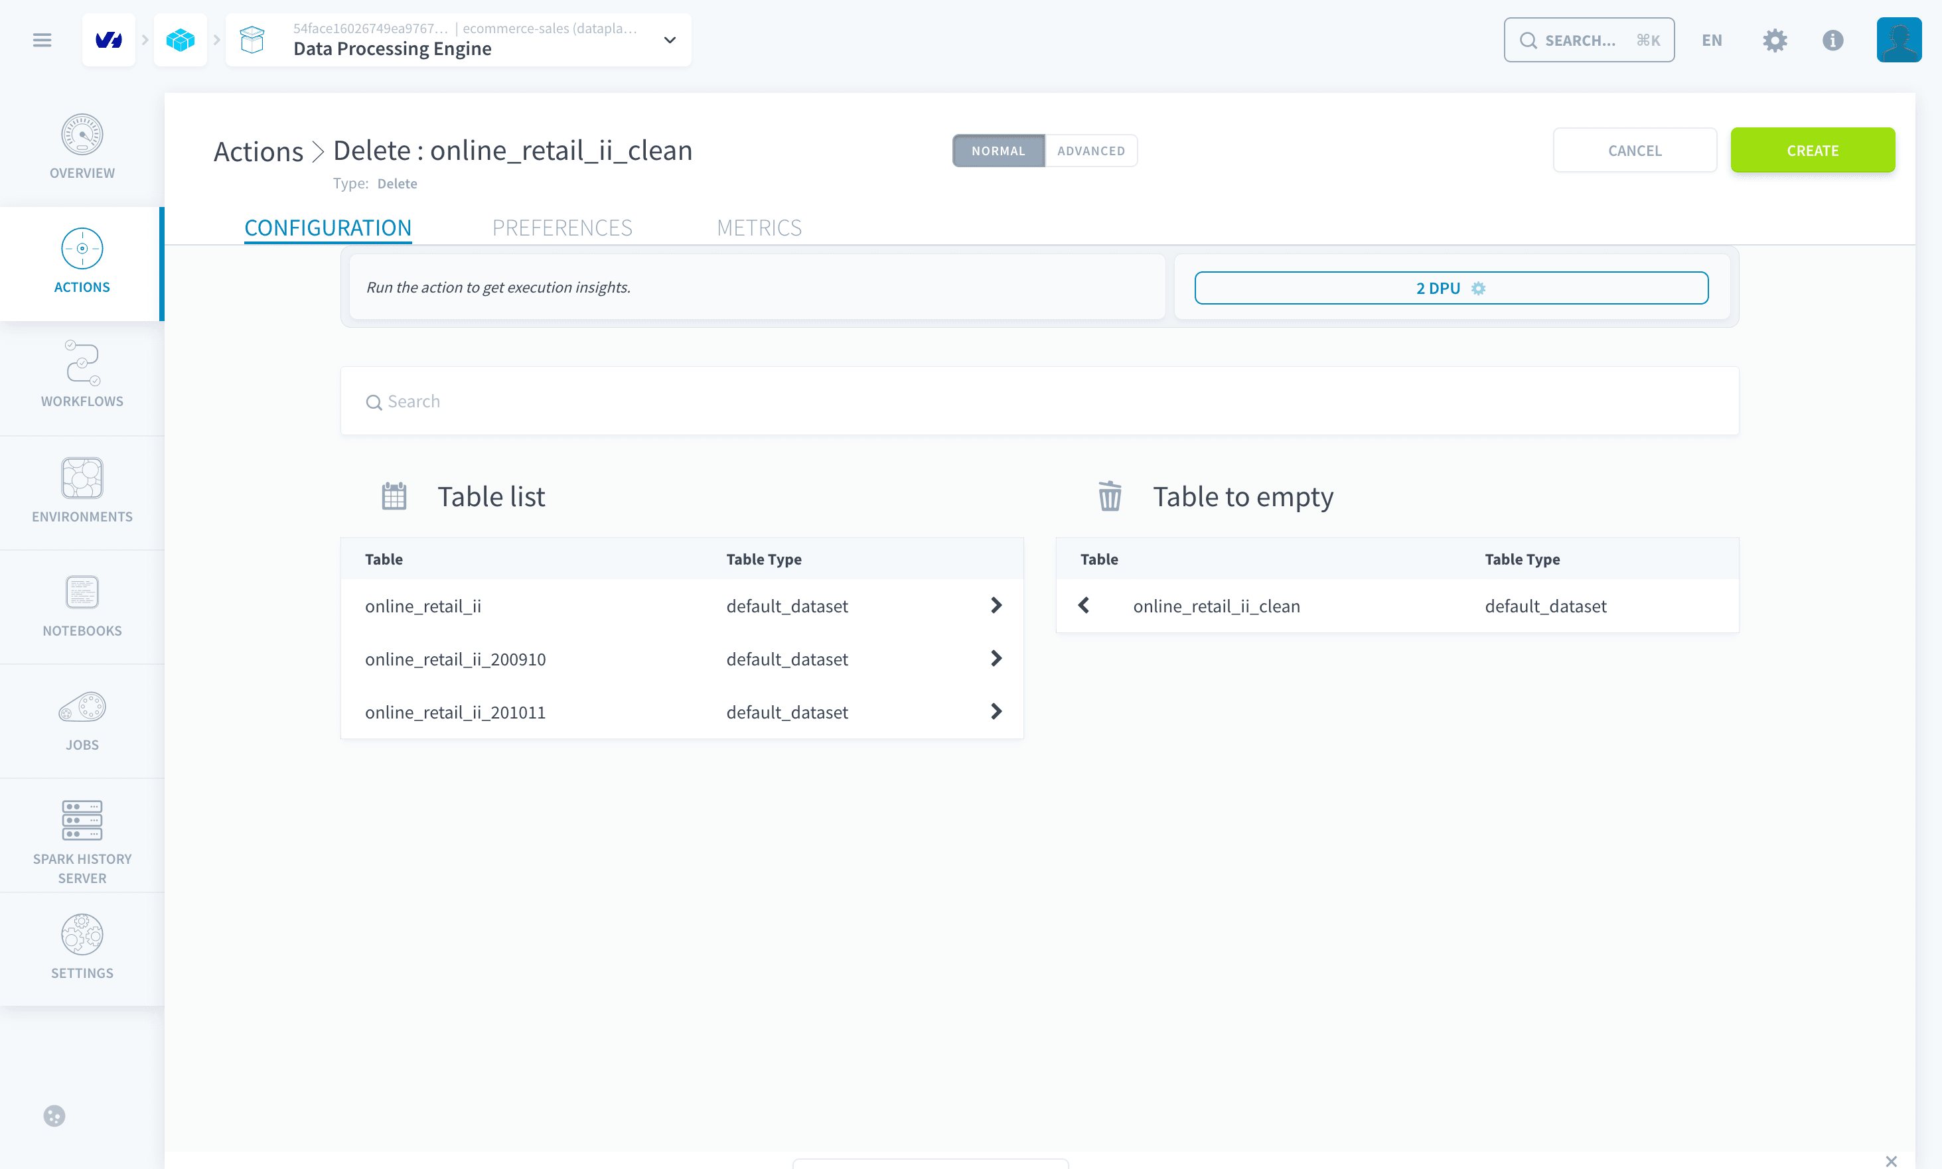Switch language with EN button
Viewport: 1942px width, 1169px height.
(1711, 40)
